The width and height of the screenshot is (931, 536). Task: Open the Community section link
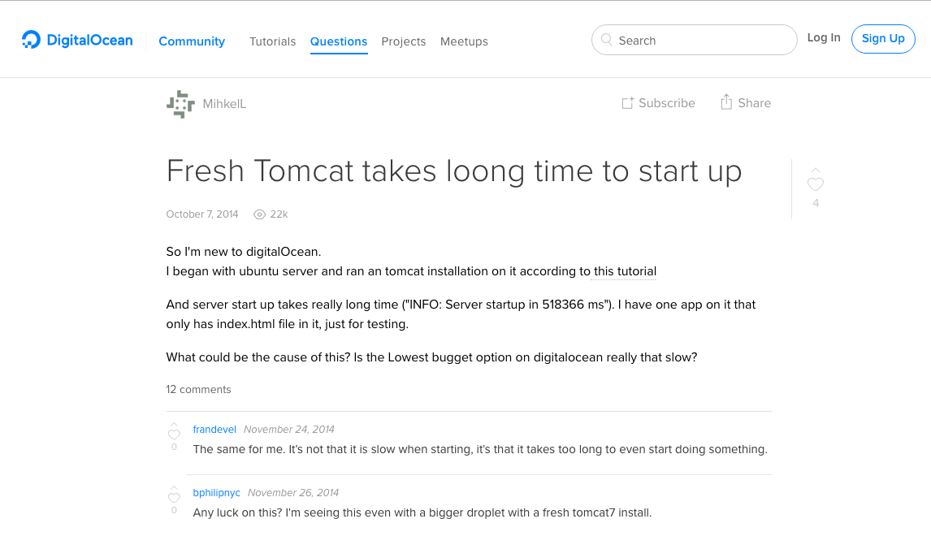[192, 41]
